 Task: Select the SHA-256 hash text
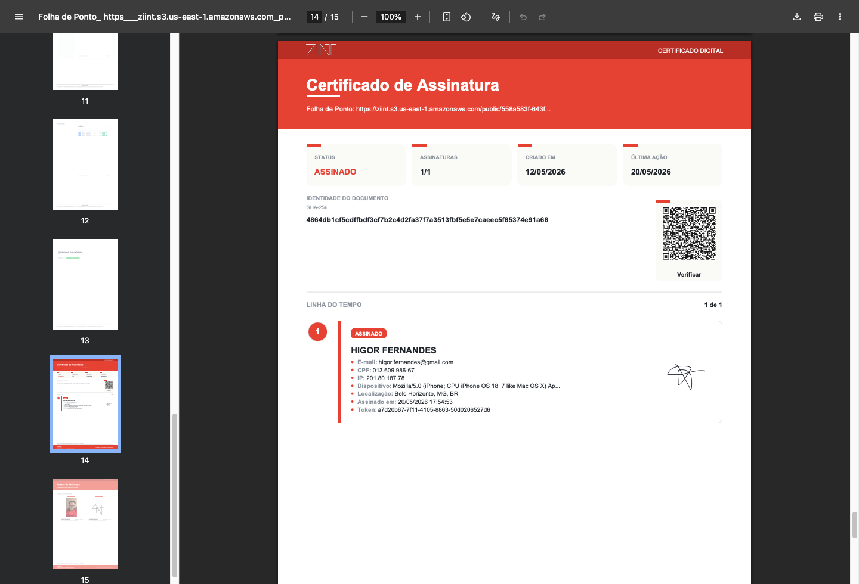(x=427, y=220)
